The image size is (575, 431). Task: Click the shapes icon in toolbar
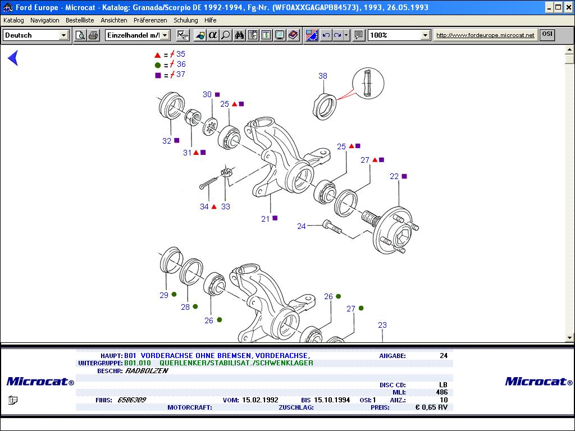tap(200, 35)
